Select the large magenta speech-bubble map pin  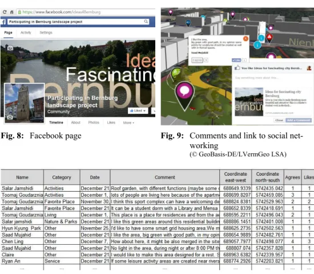(x=184, y=96)
